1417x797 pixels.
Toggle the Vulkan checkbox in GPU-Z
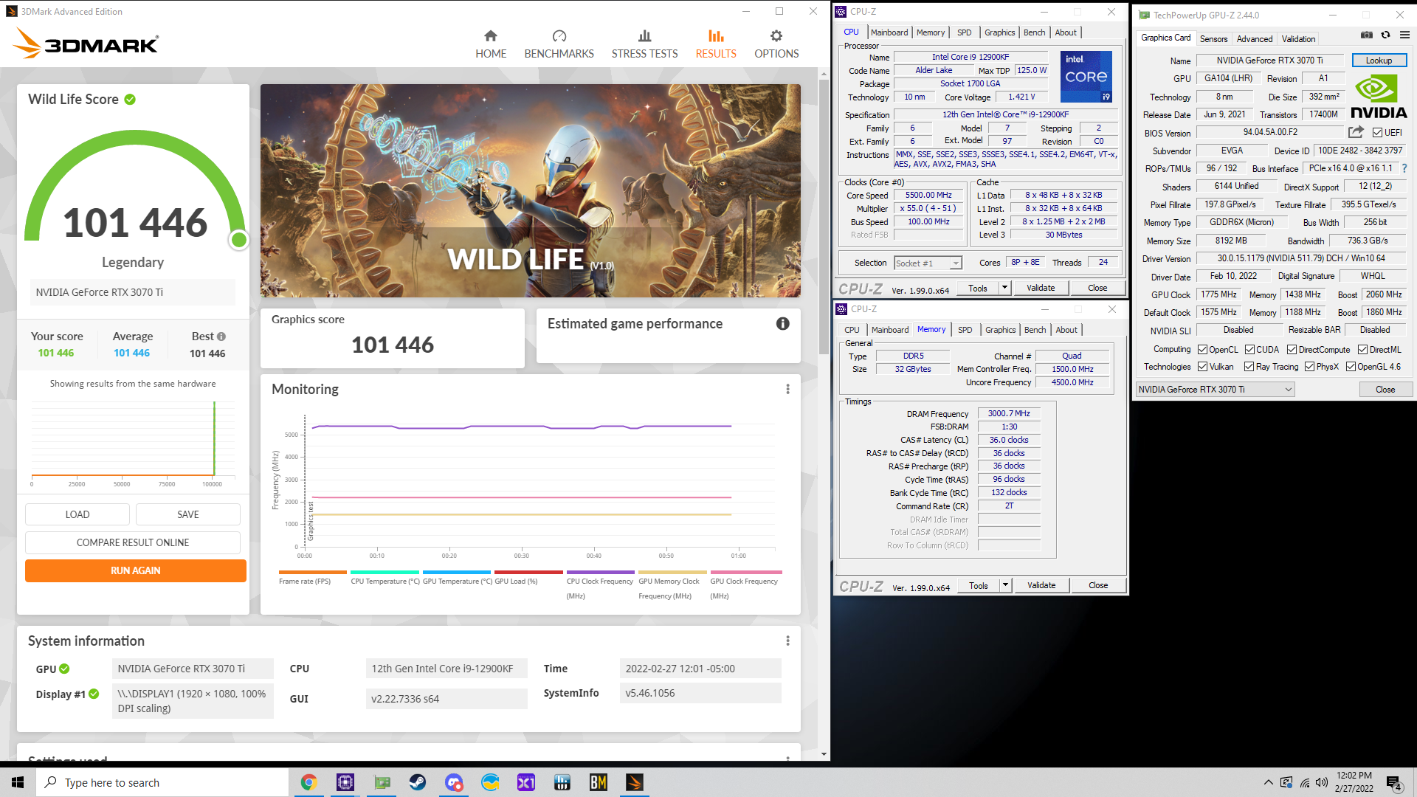[x=1202, y=367]
